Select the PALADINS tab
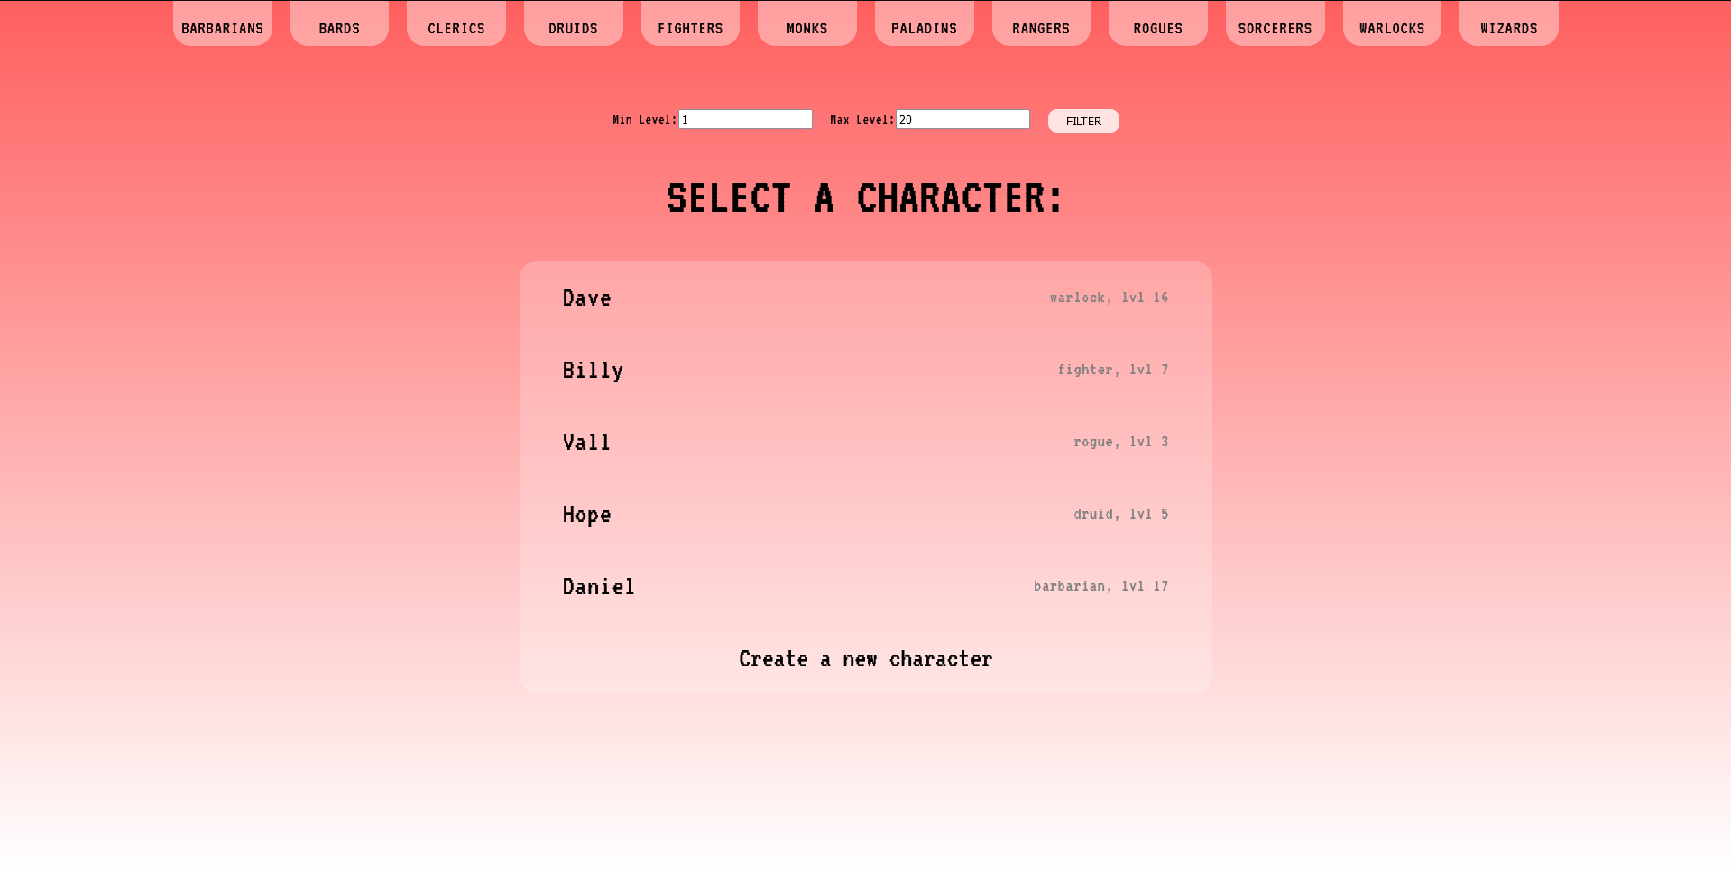Viewport: 1731px width, 872px height. pyautogui.click(x=924, y=27)
